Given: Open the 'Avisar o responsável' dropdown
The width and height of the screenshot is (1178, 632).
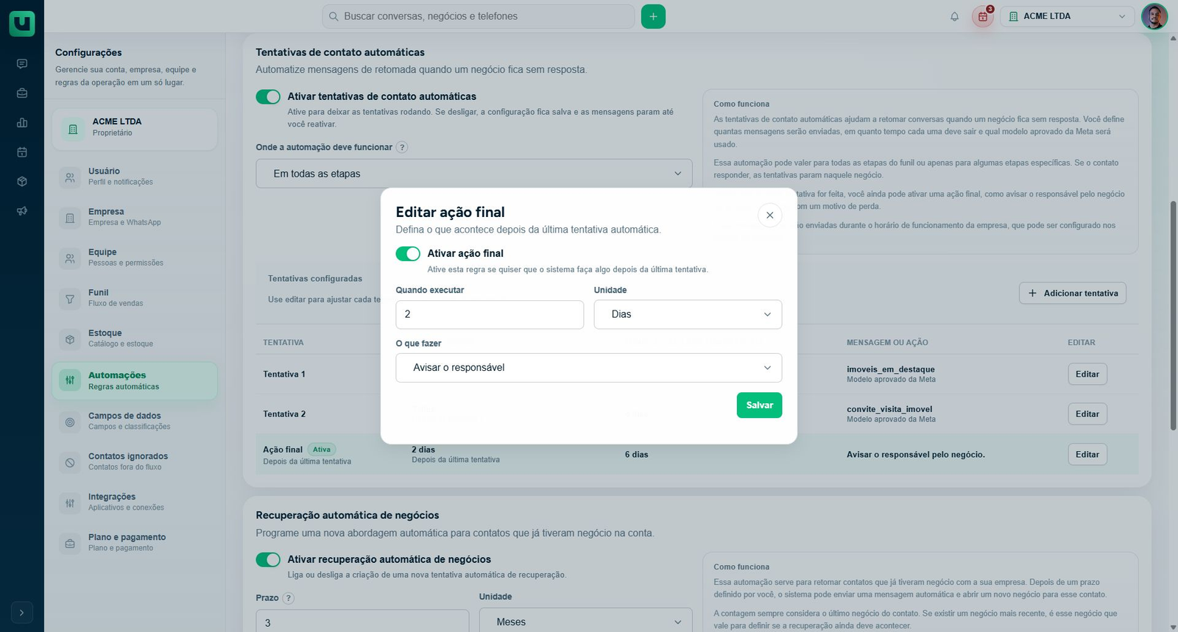Looking at the screenshot, I should (589, 368).
